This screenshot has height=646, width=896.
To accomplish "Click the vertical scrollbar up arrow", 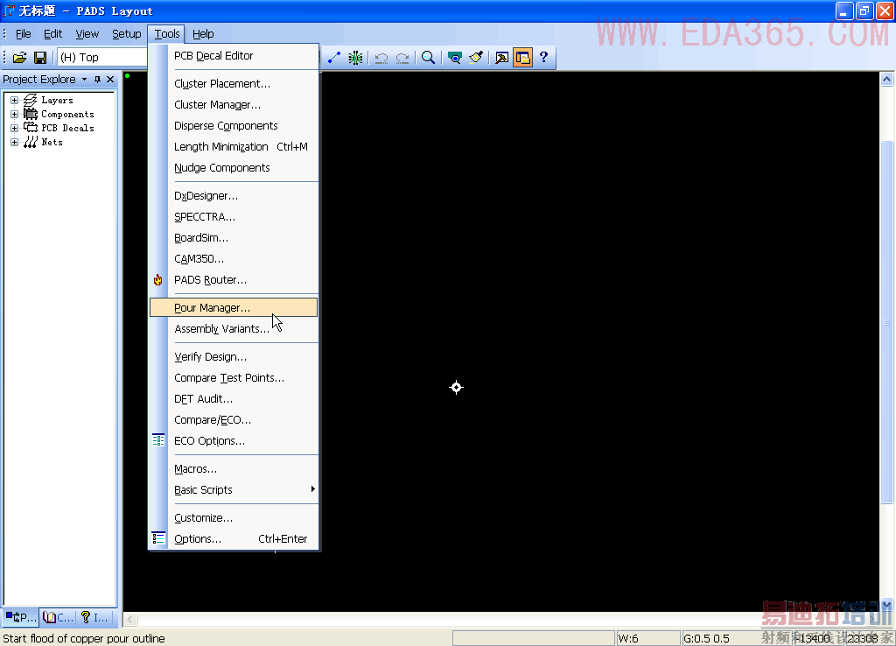I will coord(887,79).
